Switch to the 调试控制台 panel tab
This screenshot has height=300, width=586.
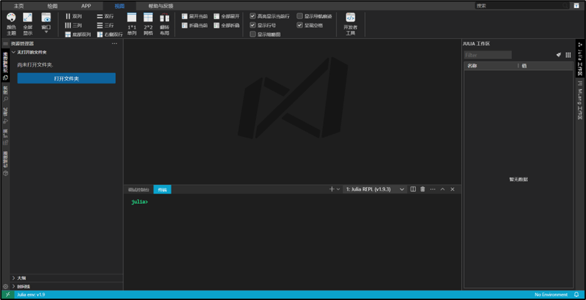[x=138, y=190]
